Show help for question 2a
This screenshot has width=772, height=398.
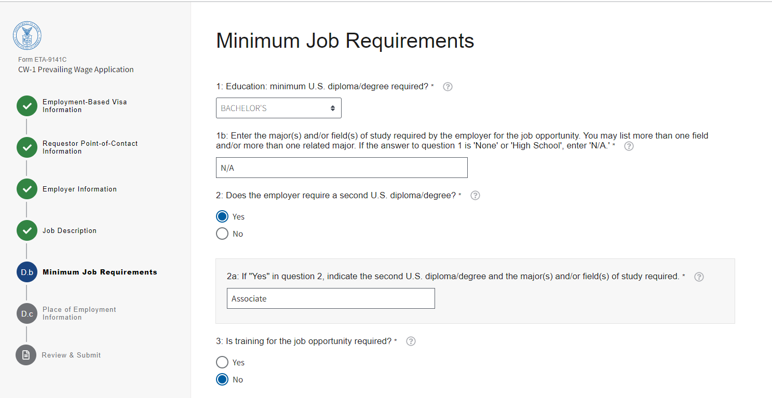(x=699, y=277)
